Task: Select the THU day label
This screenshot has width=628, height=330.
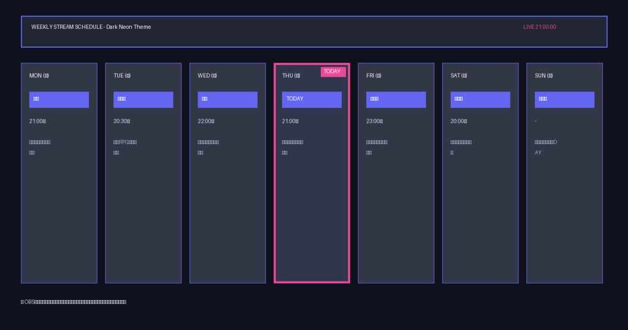Action: (291, 75)
